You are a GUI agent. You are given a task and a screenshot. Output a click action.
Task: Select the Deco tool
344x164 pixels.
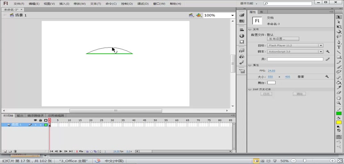[339, 72]
